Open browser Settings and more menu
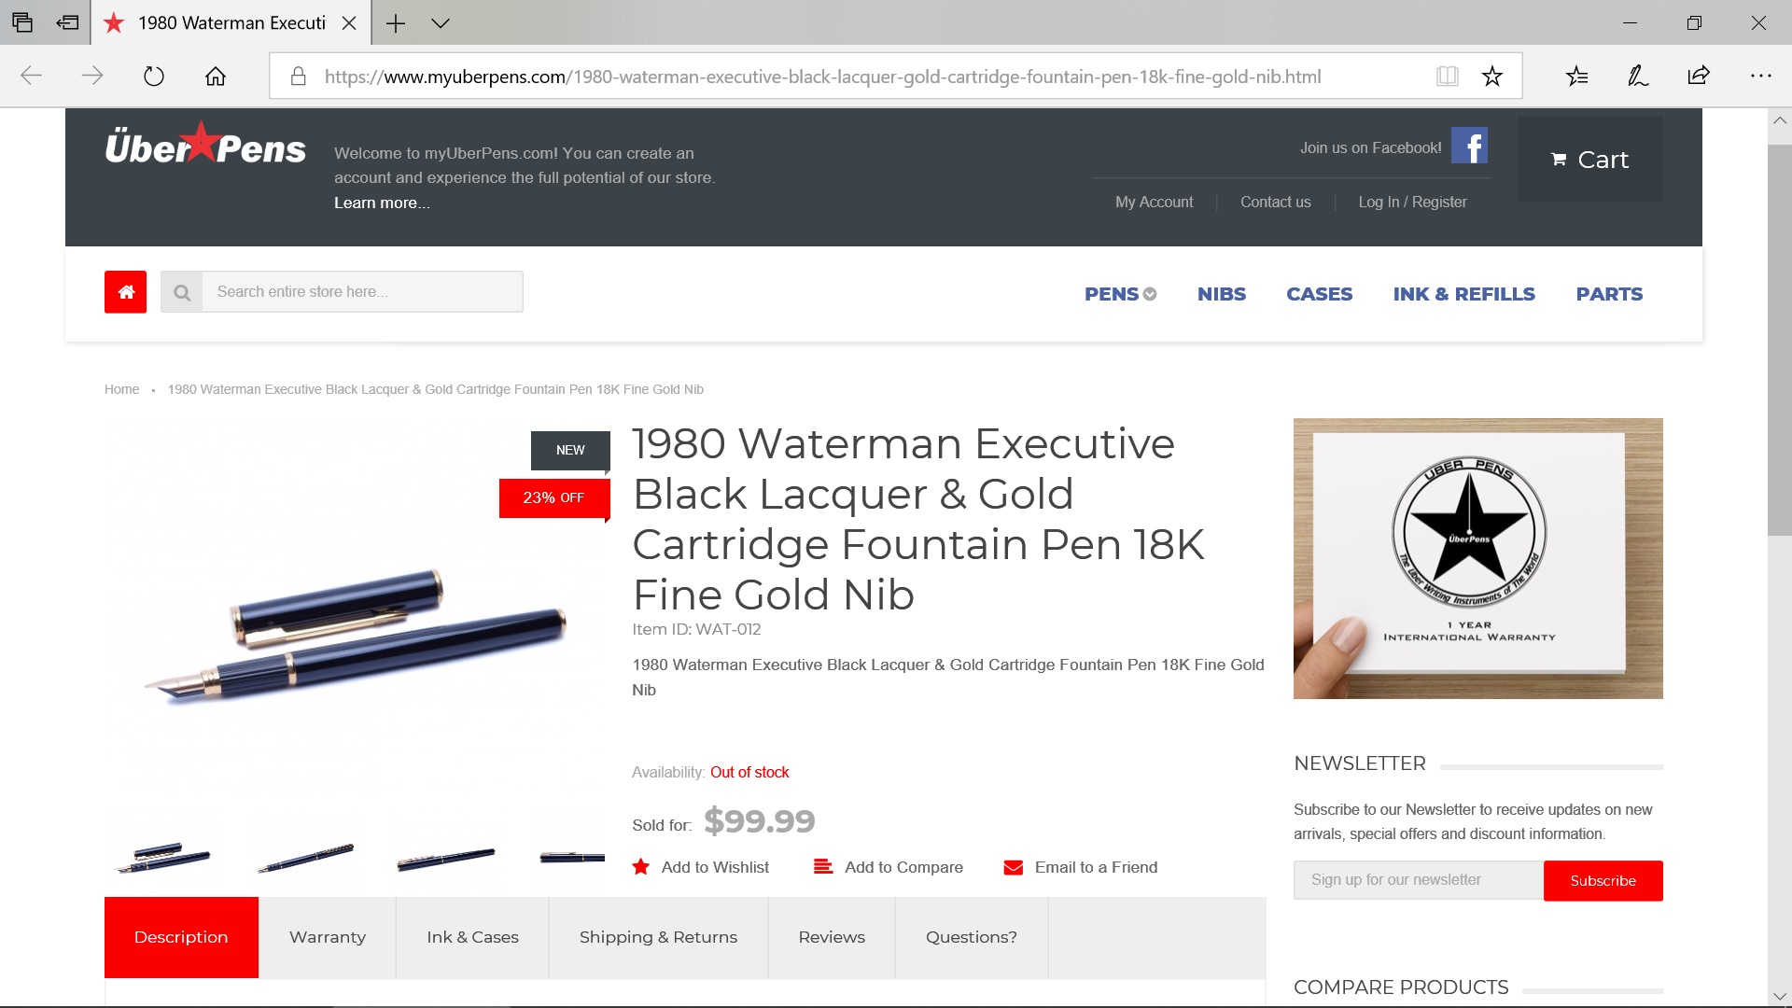Viewport: 1792px width, 1008px height. (1760, 77)
